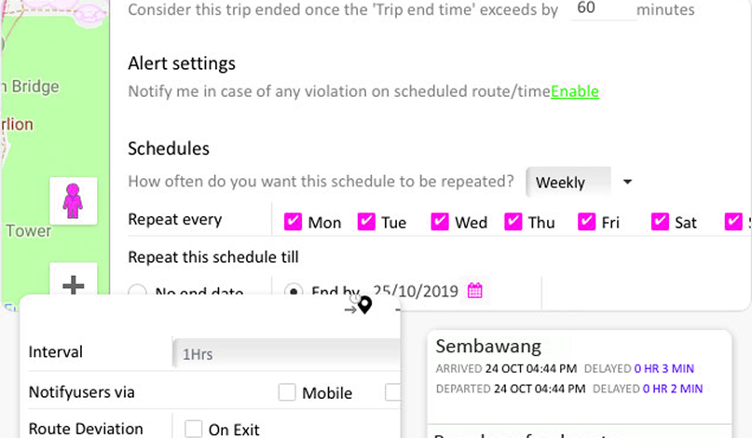Viewport: 752px width, 438px height.
Task: Select the No end date radio option
Action: pyautogui.click(x=137, y=293)
